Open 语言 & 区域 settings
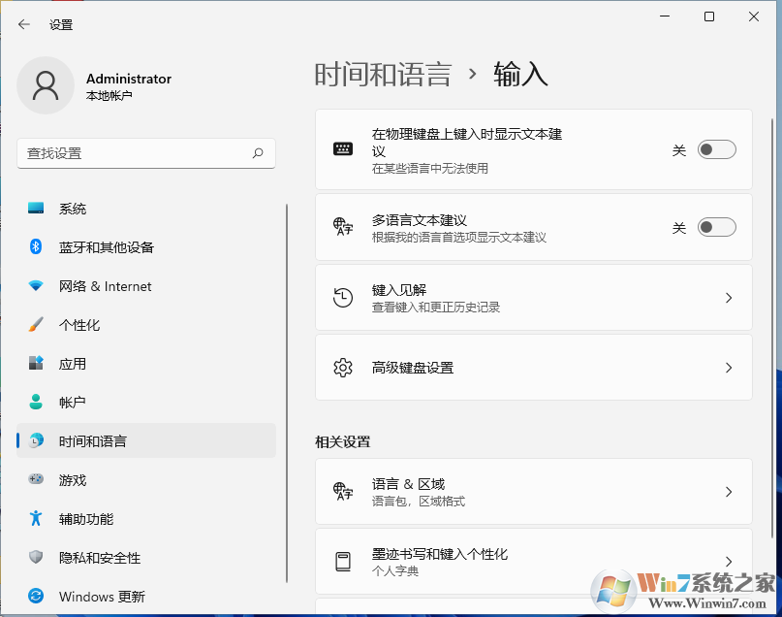 coord(533,491)
